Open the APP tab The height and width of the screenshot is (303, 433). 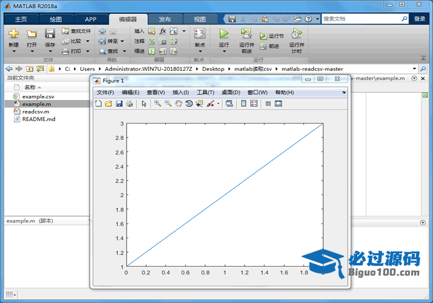91,19
